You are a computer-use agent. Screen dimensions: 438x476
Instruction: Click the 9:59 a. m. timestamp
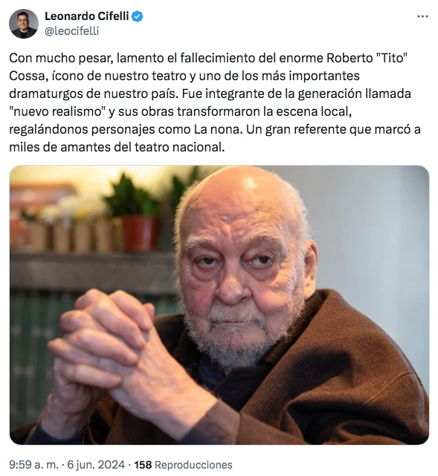pyautogui.click(x=33, y=465)
